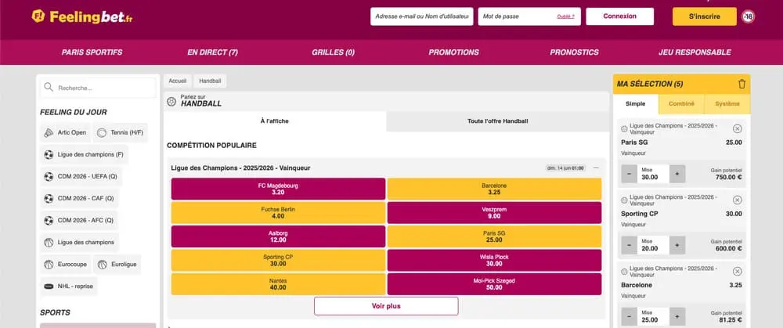Select the Simple bet tab
This screenshot has height=328, width=783.
[636, 104]
